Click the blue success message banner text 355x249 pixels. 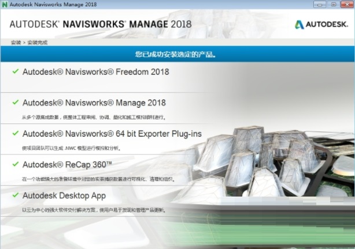(x=175, y=54)
